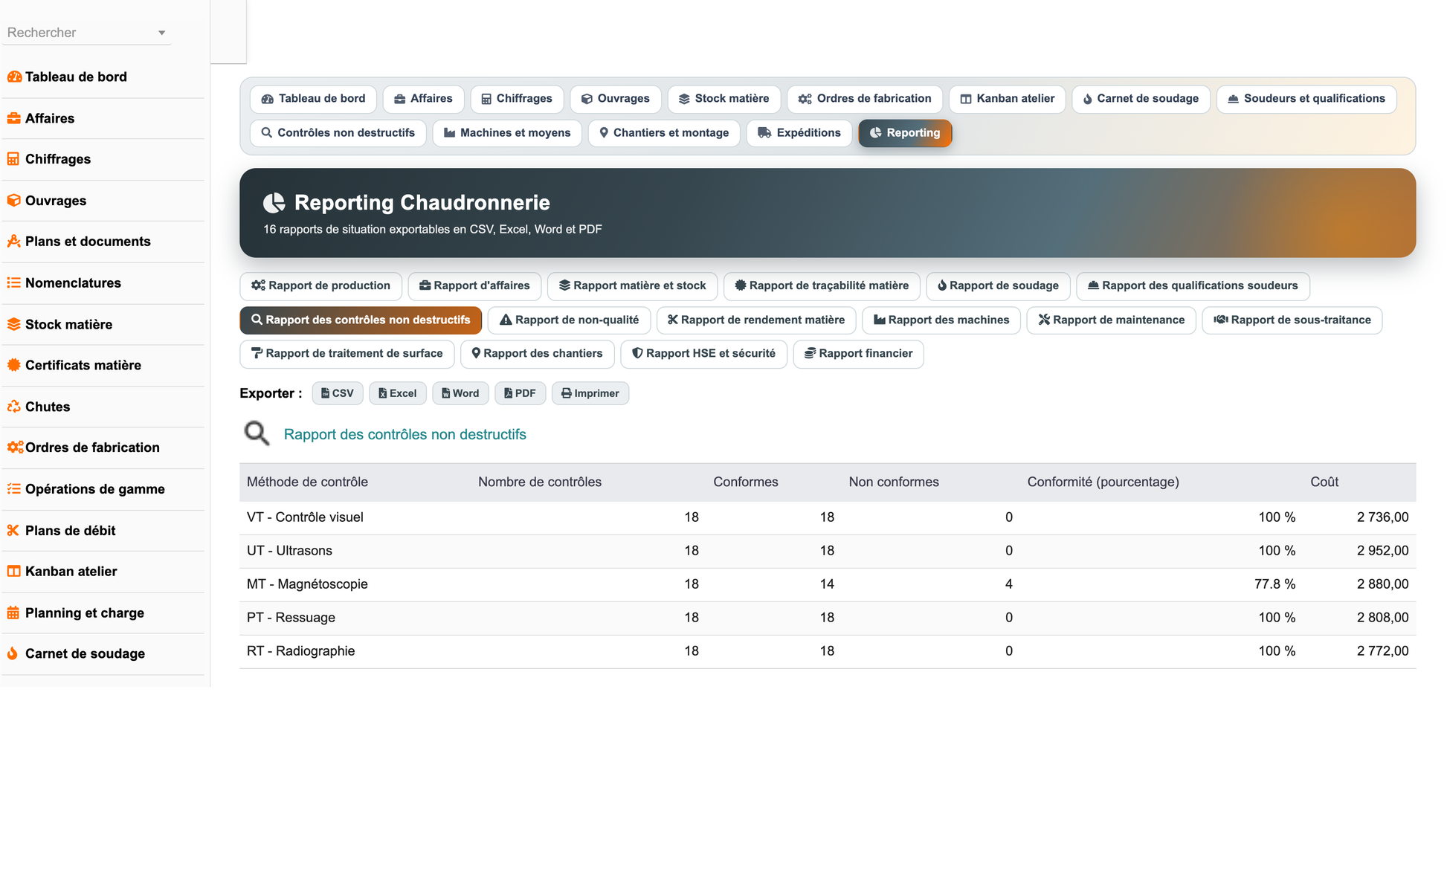Switch to the Chiffrages top tab
Image resolution: width=1447 pixels, height=895 pixels.
pyautogui.click(x=517, y=99)
